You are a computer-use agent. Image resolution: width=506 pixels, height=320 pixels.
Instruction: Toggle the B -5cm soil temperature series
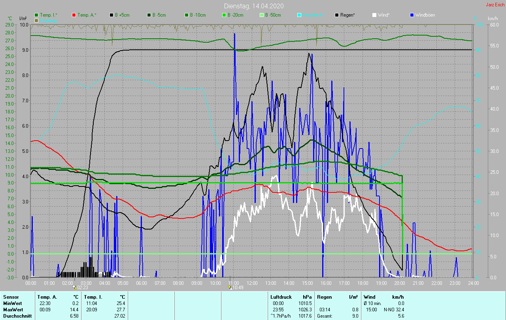149,15
